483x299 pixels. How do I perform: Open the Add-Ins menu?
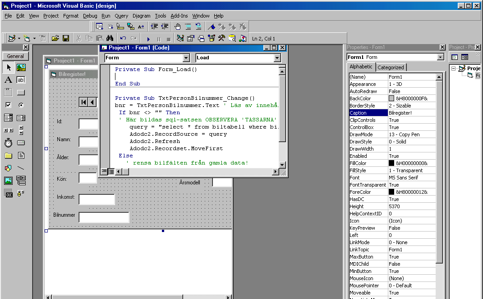[179, 16]
